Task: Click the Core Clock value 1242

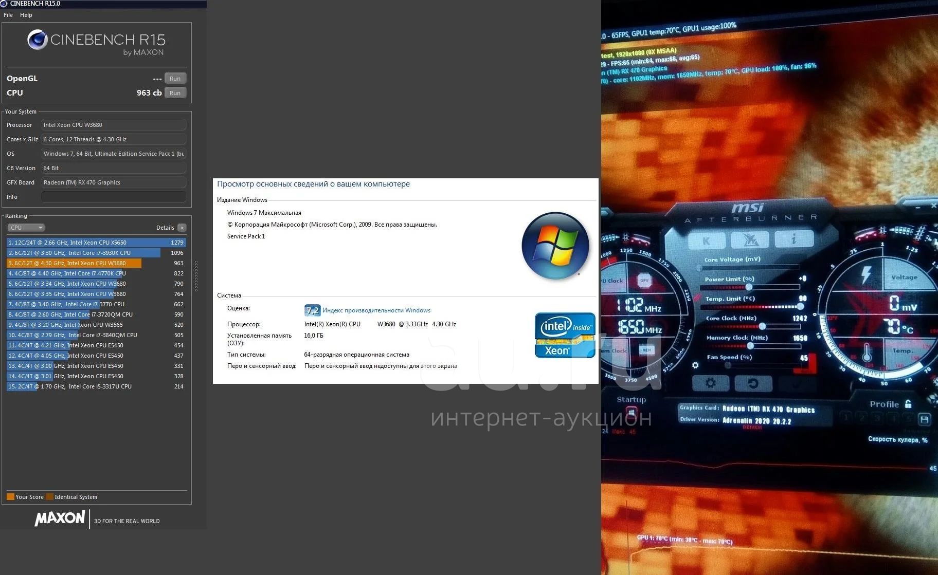Action: click(800, 319)
